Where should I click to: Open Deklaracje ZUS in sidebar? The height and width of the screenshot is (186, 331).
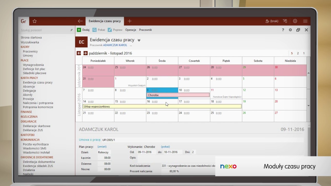pos(33,130)
